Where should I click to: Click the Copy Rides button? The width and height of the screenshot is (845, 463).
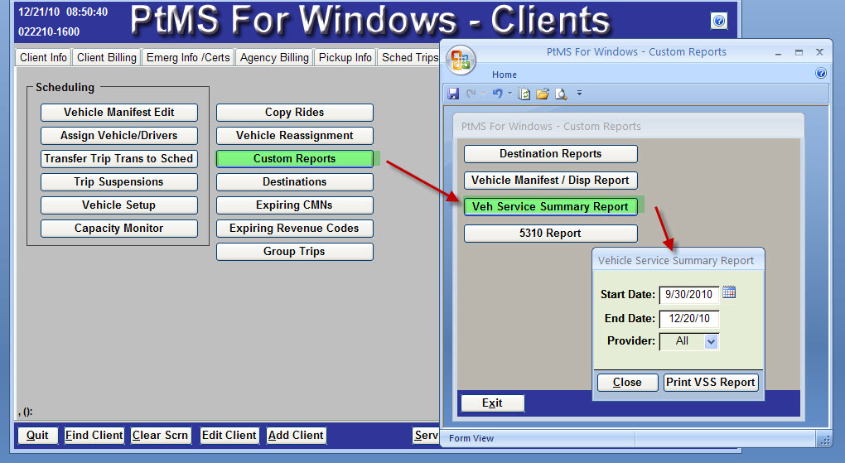(x=295, y=112)
